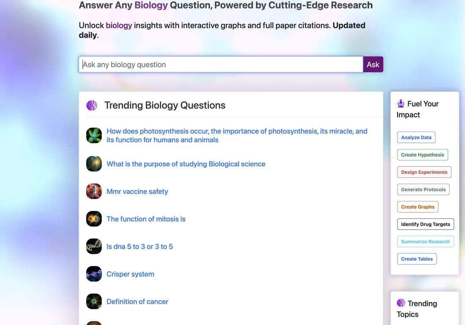Choose Identify Drug Targets
The image size is (465, 325).
point(426,224)
